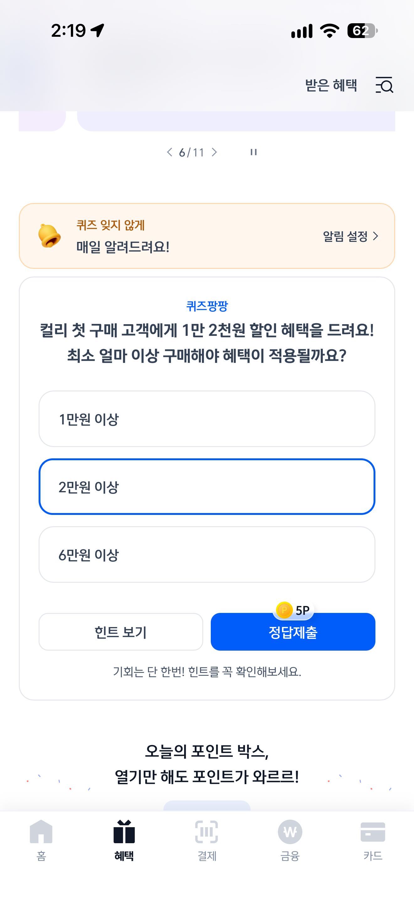Pause the banner auto-slide

(x=254, y=152)
